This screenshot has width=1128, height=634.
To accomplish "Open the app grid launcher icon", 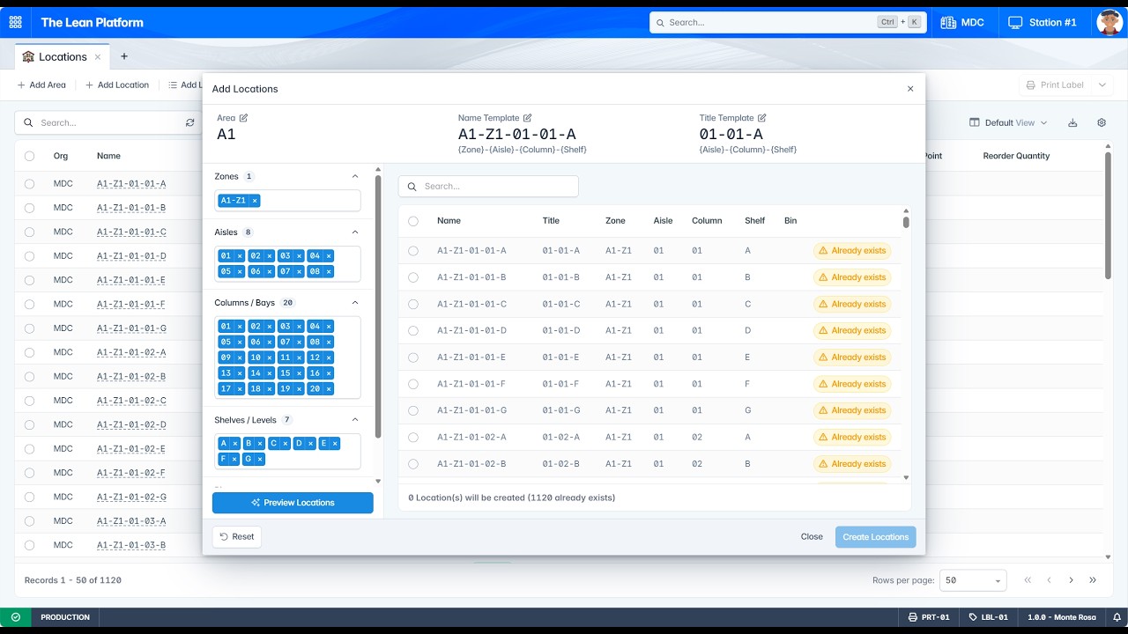I will pyautogui.click(x=16, y=22).
